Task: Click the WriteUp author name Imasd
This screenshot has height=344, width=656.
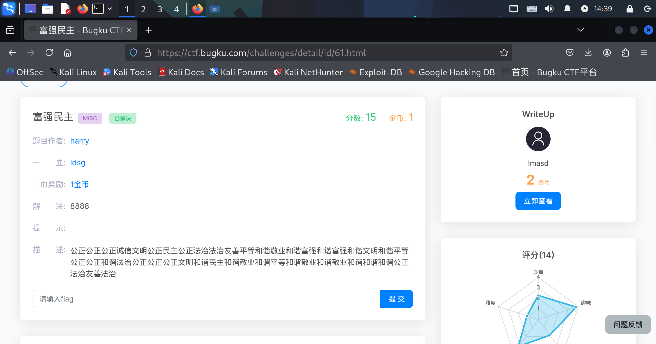Action: 538,163
